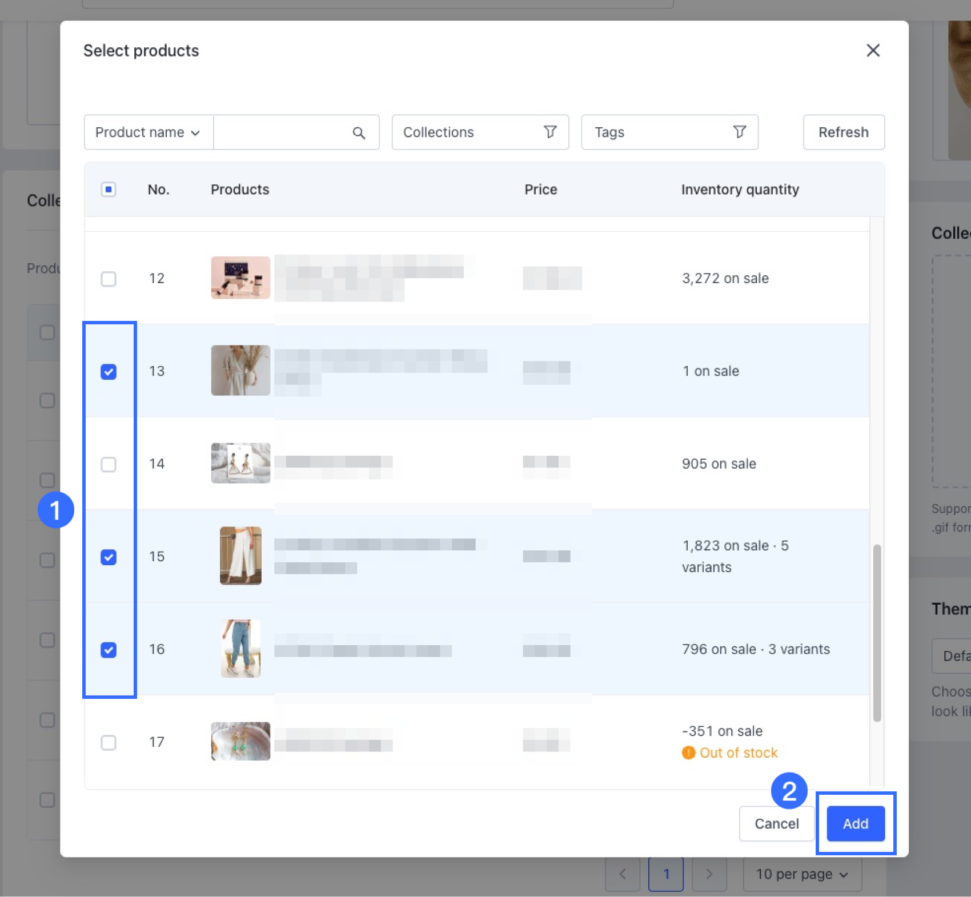Click the Cancel button
Image resolution: width=971 pixels, height=897 pixels.
(x=777, y=823)
